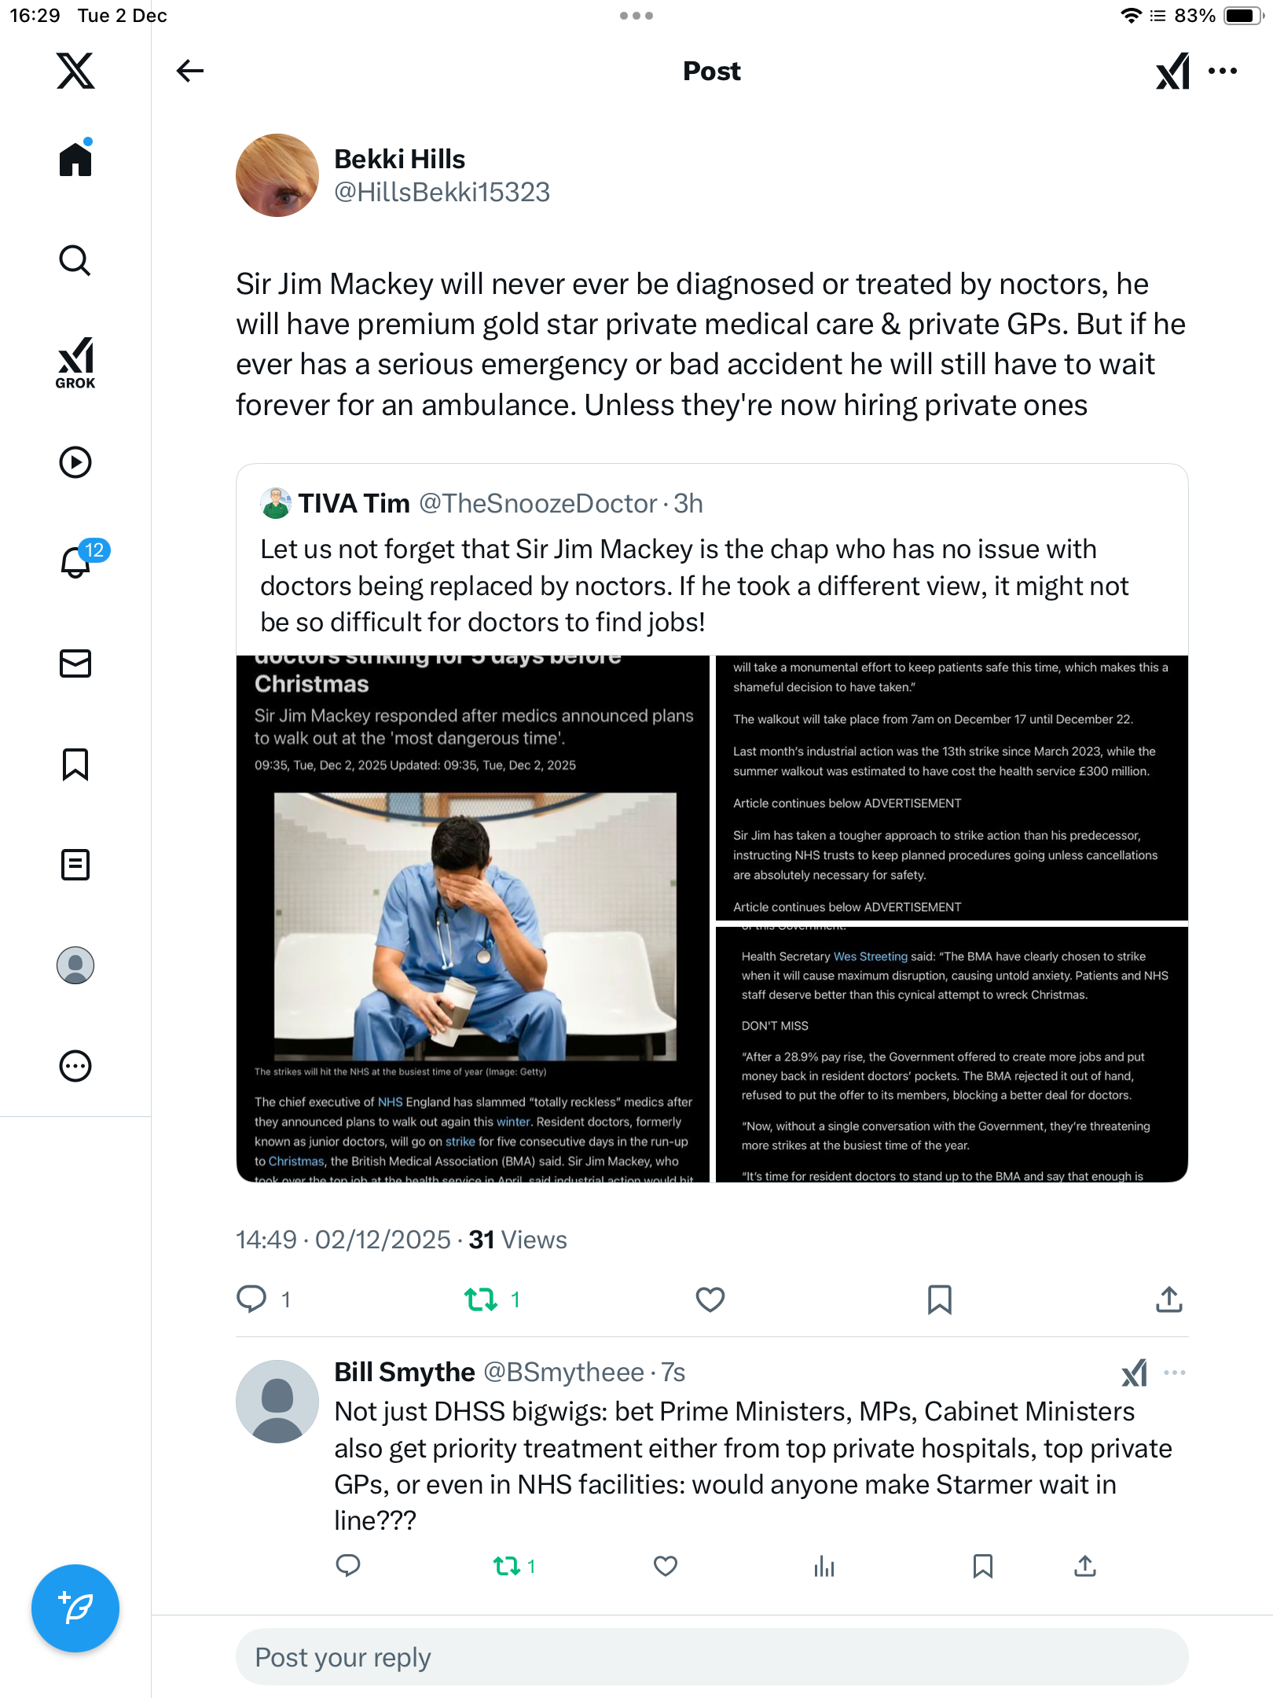Open the sidebar More circle menu
This screenshot has width=1273, height=1698.
(x=75, y=1066)
